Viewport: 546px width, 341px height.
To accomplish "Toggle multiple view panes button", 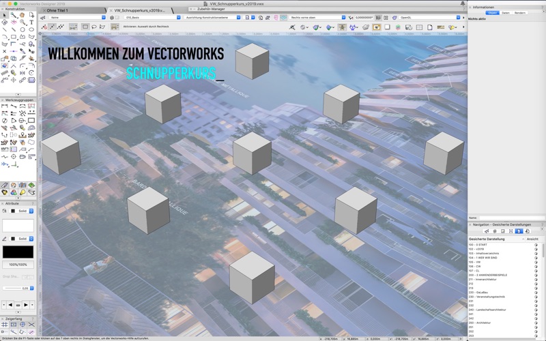I will [x=386, y=18].
